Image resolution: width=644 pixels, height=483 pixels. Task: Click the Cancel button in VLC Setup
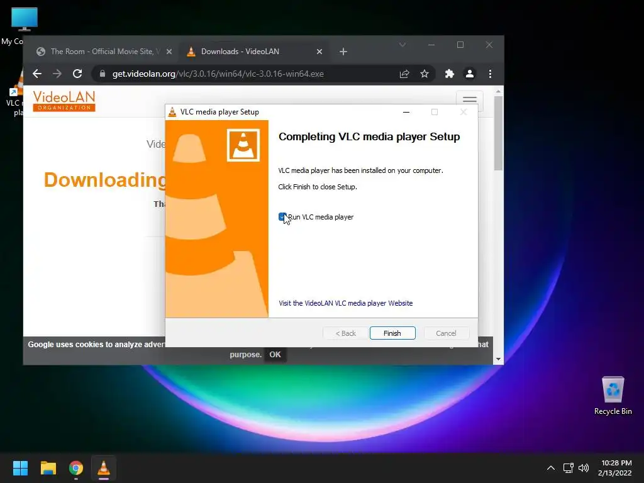pyautogui.click(x=446, y=333)
